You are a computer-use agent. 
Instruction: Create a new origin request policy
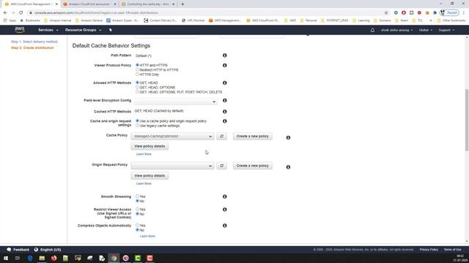coord(252,166)
